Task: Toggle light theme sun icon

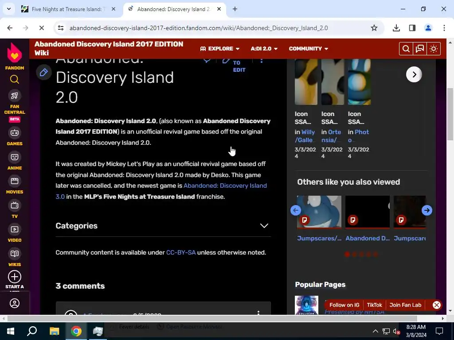Action: pyautogui.click(x=434, y=49)
